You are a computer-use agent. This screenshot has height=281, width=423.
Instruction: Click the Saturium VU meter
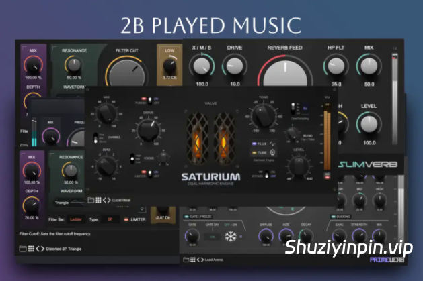pos(327,136)
